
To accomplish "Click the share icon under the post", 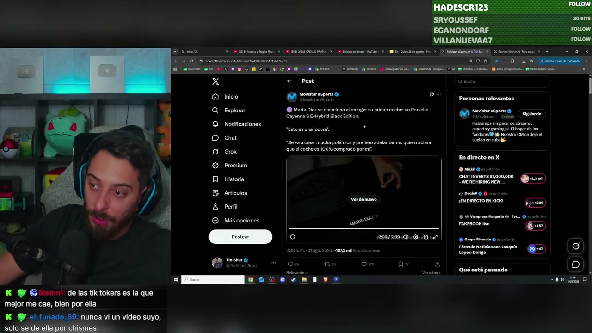I will pos(438,265).
